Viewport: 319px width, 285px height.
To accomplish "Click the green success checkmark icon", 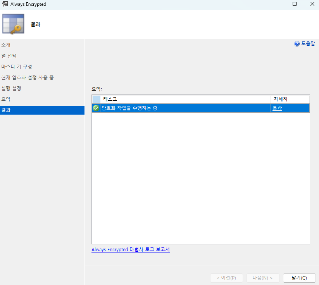I will tap(96, 108).
